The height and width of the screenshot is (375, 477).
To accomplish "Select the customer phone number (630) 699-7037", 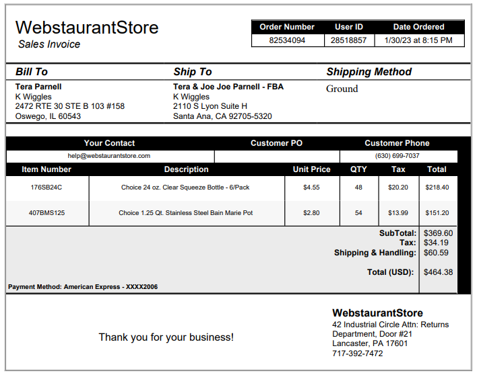I will (x=397, y=156).
